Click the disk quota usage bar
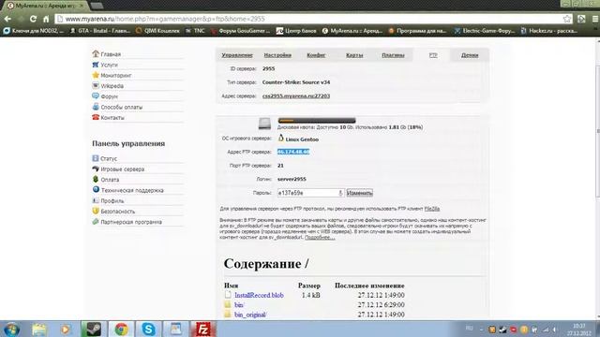Image resolution: width=600 pixels, height=337 pixels. [x=317, y=120]
